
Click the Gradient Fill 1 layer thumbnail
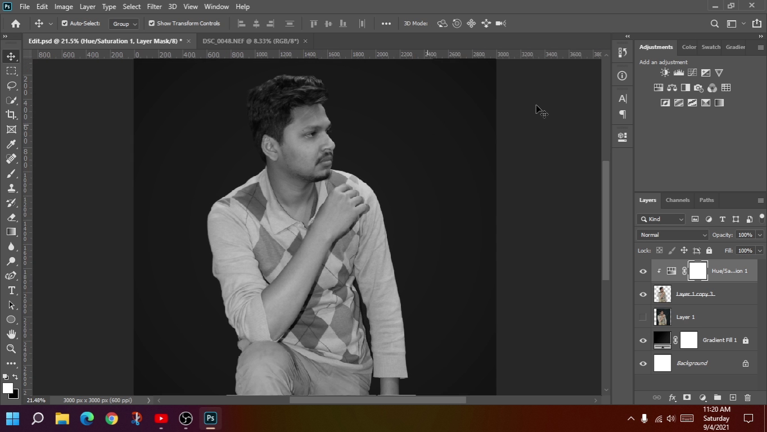pyautogui.click(x=662, y=340)
